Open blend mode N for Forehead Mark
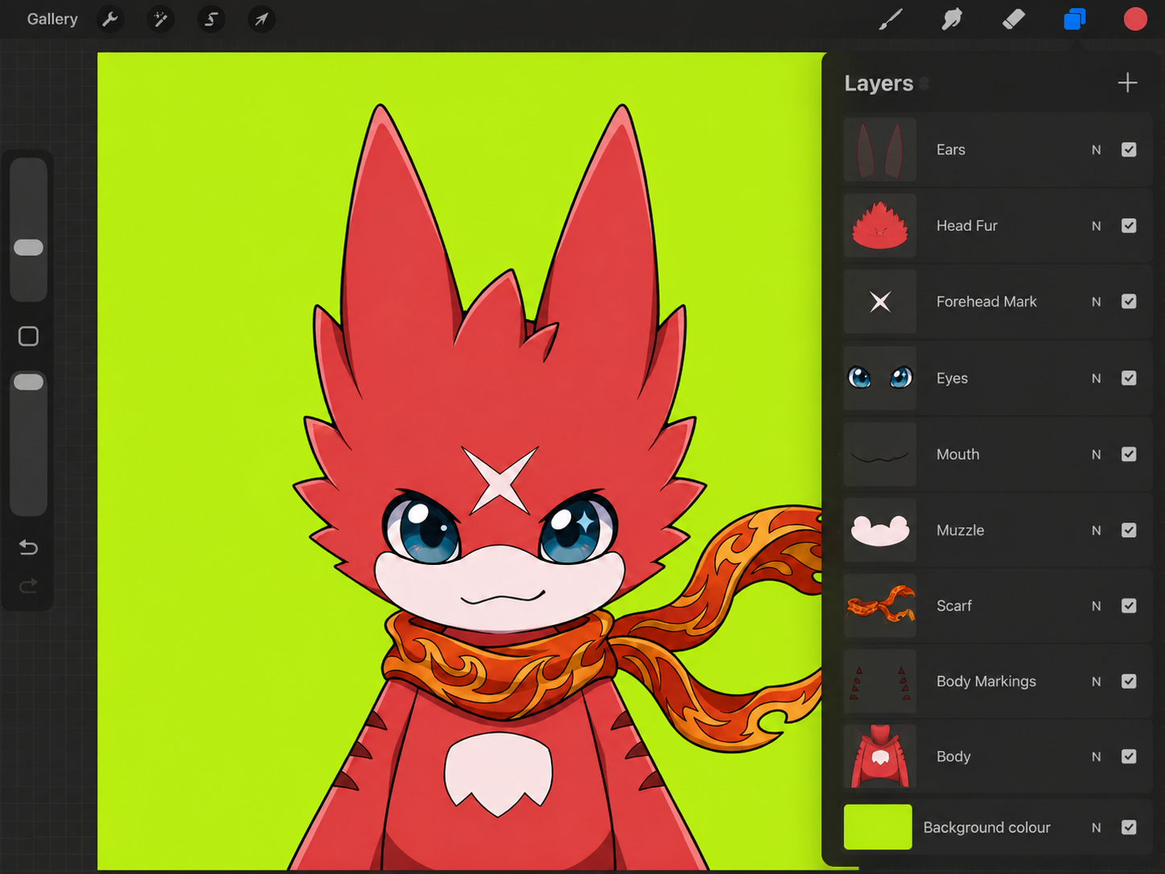Screen dimensions: 1165x874 pos(1096,302)
